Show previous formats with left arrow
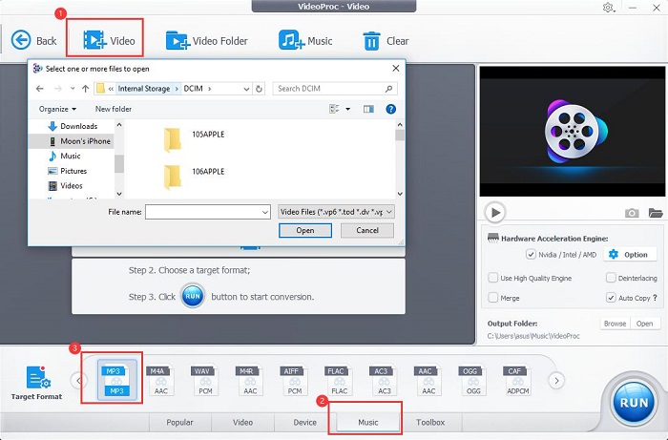The width and height of the screenshot is (668, 440). 79,380
